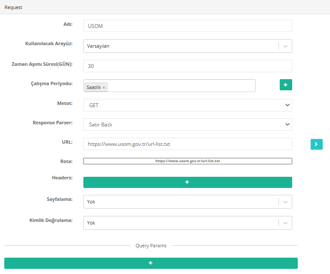Expand the Sayfalama dropdown chevron
Image resolution: width=330 pixels, height=274 pixels.
285,202
